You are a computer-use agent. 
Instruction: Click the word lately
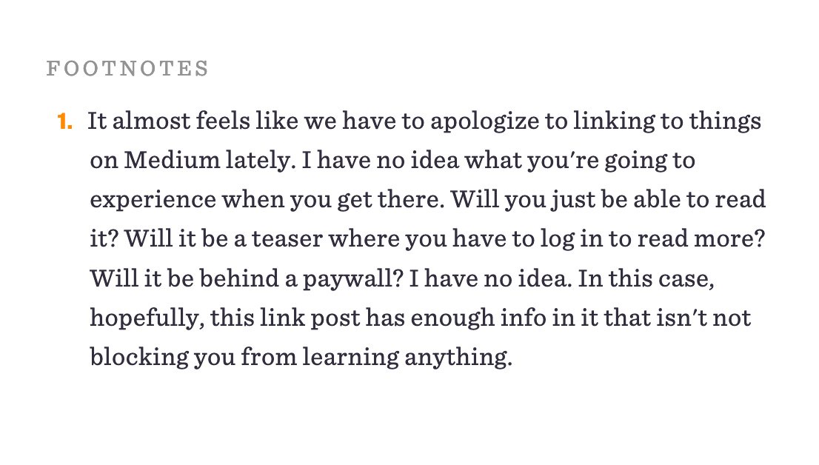(260, 161)
